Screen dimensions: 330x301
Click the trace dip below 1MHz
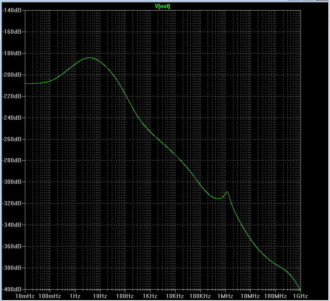[218, 199]
